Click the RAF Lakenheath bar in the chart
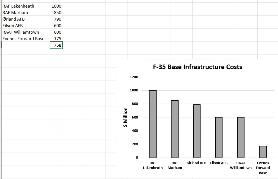 point(153,124)
